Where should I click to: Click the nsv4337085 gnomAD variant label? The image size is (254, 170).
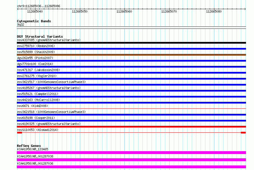pos(49,40)
